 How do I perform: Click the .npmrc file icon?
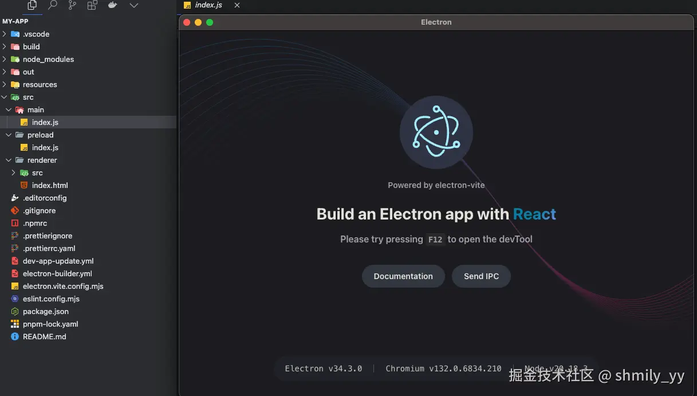15,223
